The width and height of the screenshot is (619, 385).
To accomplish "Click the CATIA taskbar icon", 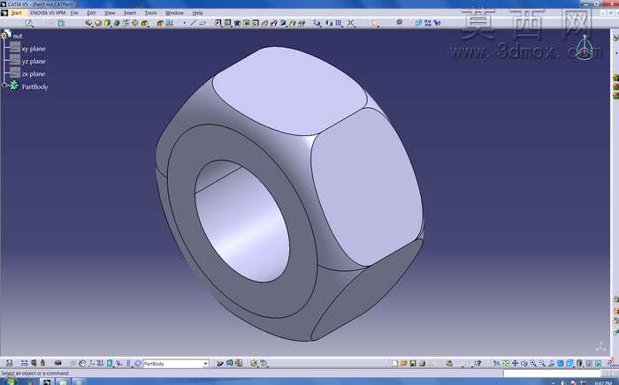I will 47,381.
